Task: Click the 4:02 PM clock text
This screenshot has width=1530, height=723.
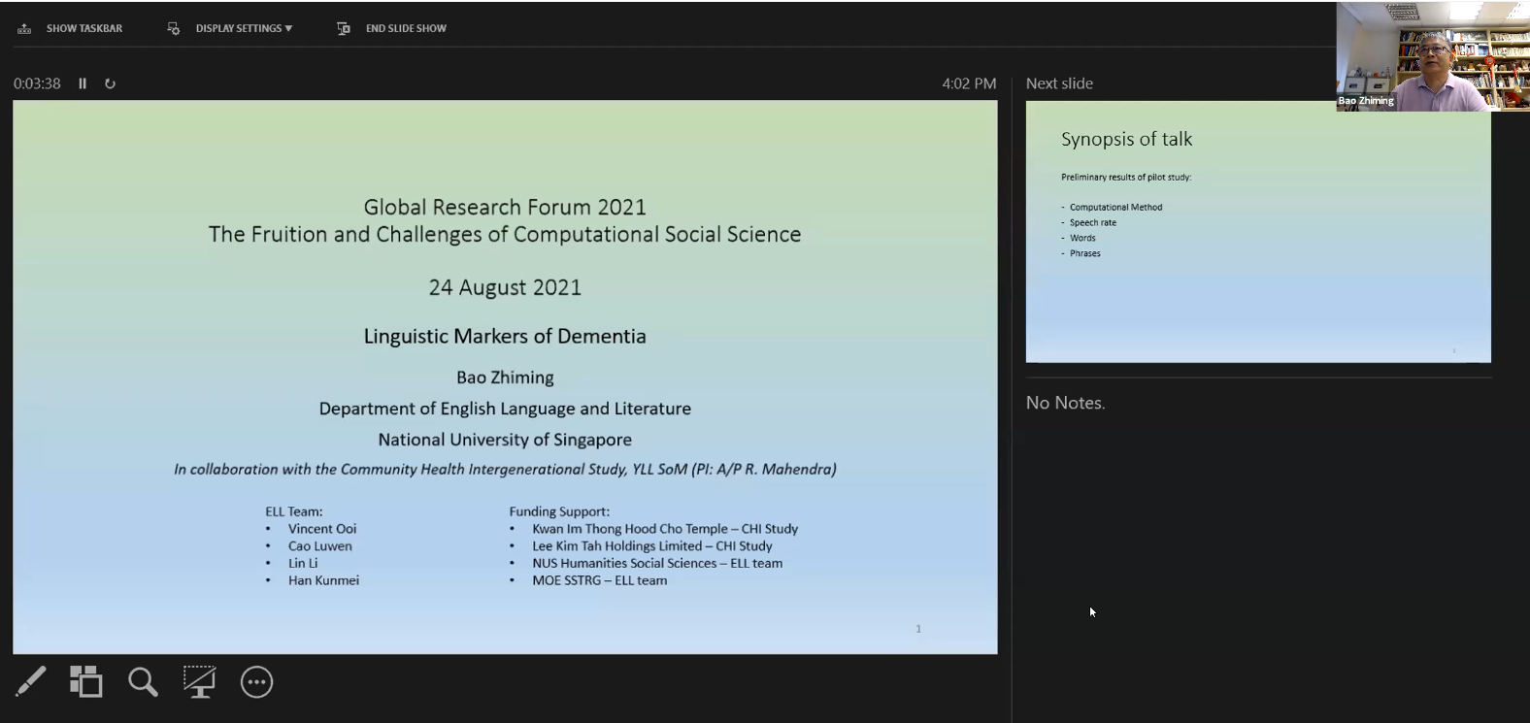Action: pos(969,83)
